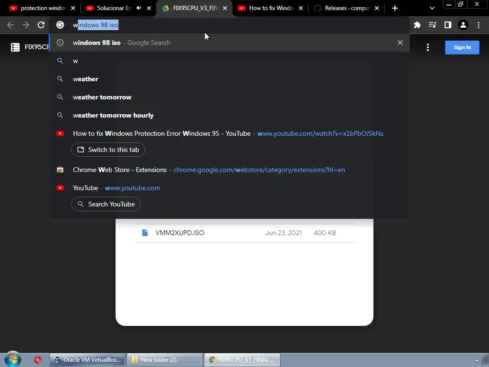
Task: Open the Extensions puzzle icon
Action: point(417,25)
